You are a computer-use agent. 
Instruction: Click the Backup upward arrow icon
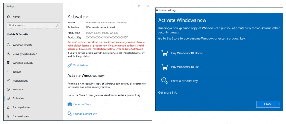[8, 72]
